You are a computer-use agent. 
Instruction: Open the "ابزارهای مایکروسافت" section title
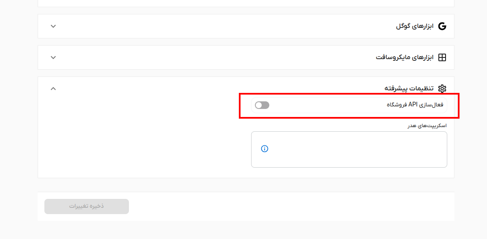pyautogui.click(x=405, y=57)
